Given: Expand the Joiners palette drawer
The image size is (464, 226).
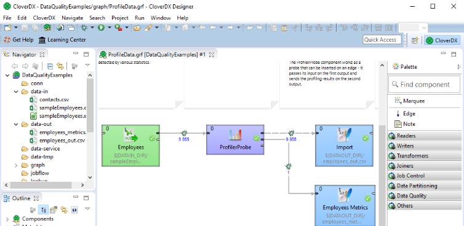Looking at the screenshot, I should click(x=425, y=166).
